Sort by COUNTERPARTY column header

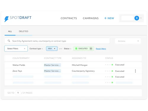pos(21,58)
